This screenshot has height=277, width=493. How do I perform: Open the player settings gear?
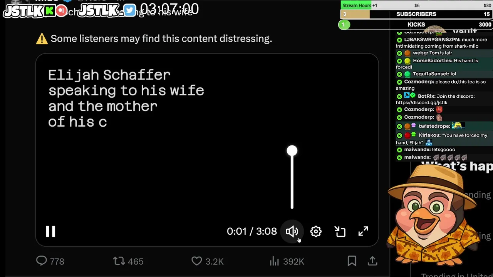[316, 231]
